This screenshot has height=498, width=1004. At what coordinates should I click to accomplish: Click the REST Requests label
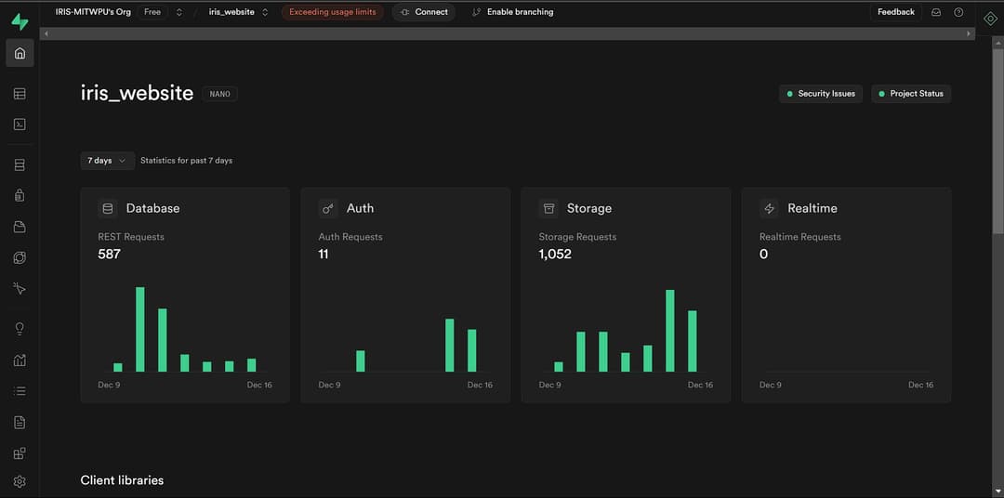pyautogui.click(x=131, y=237)
